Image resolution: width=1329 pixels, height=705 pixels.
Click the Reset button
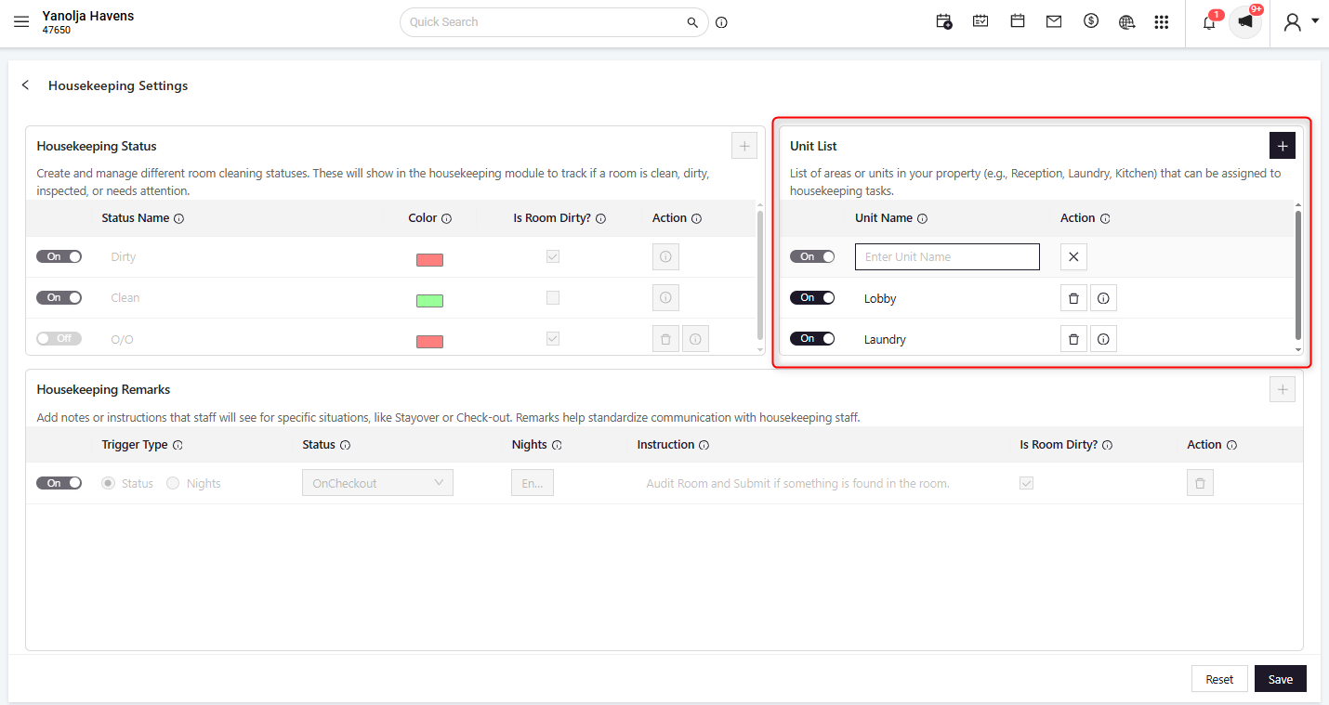tap(1219, 679)
